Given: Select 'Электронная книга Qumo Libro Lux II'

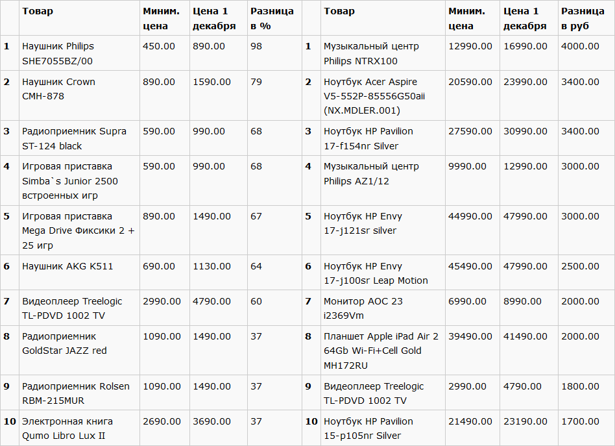Looking at the screenshot, I should pos(79,428).
